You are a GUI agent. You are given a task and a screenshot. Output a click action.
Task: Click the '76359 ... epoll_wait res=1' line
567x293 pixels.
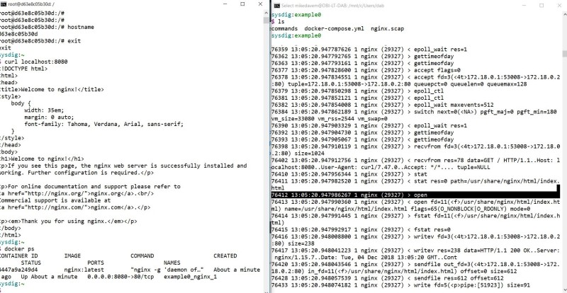click(x=369, y=49)
